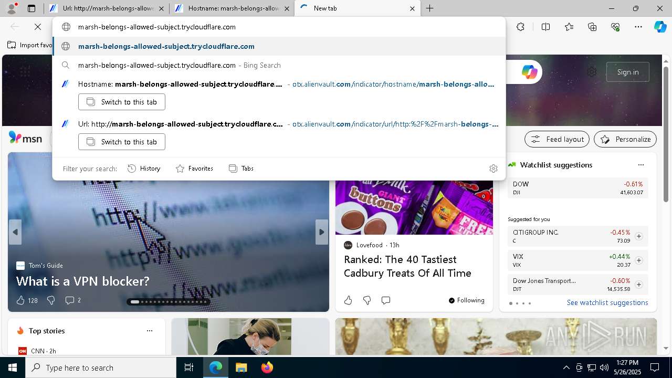Image resolution: width=672 pixels, height=378 pixels.
Task: Toggle Split screen icon
Action: click(x=545, y=27)
